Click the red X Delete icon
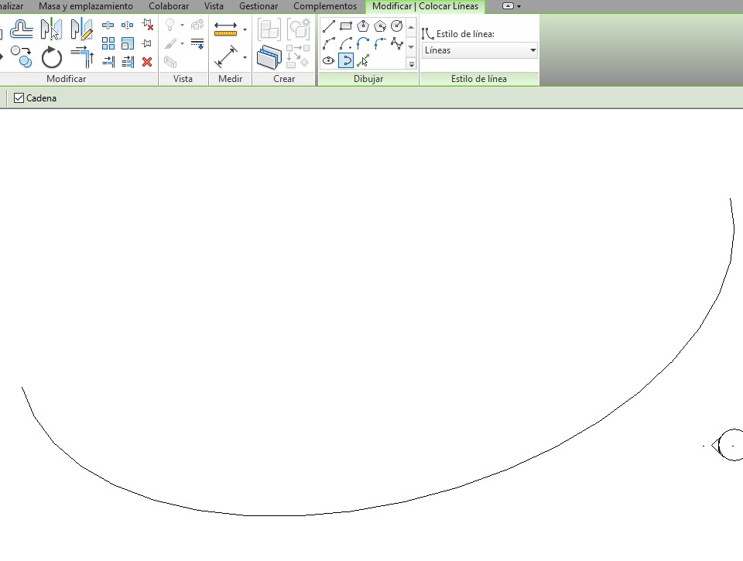 point(147,62)
